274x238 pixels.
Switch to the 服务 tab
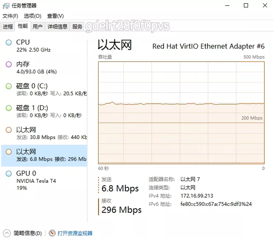[77, 27]
